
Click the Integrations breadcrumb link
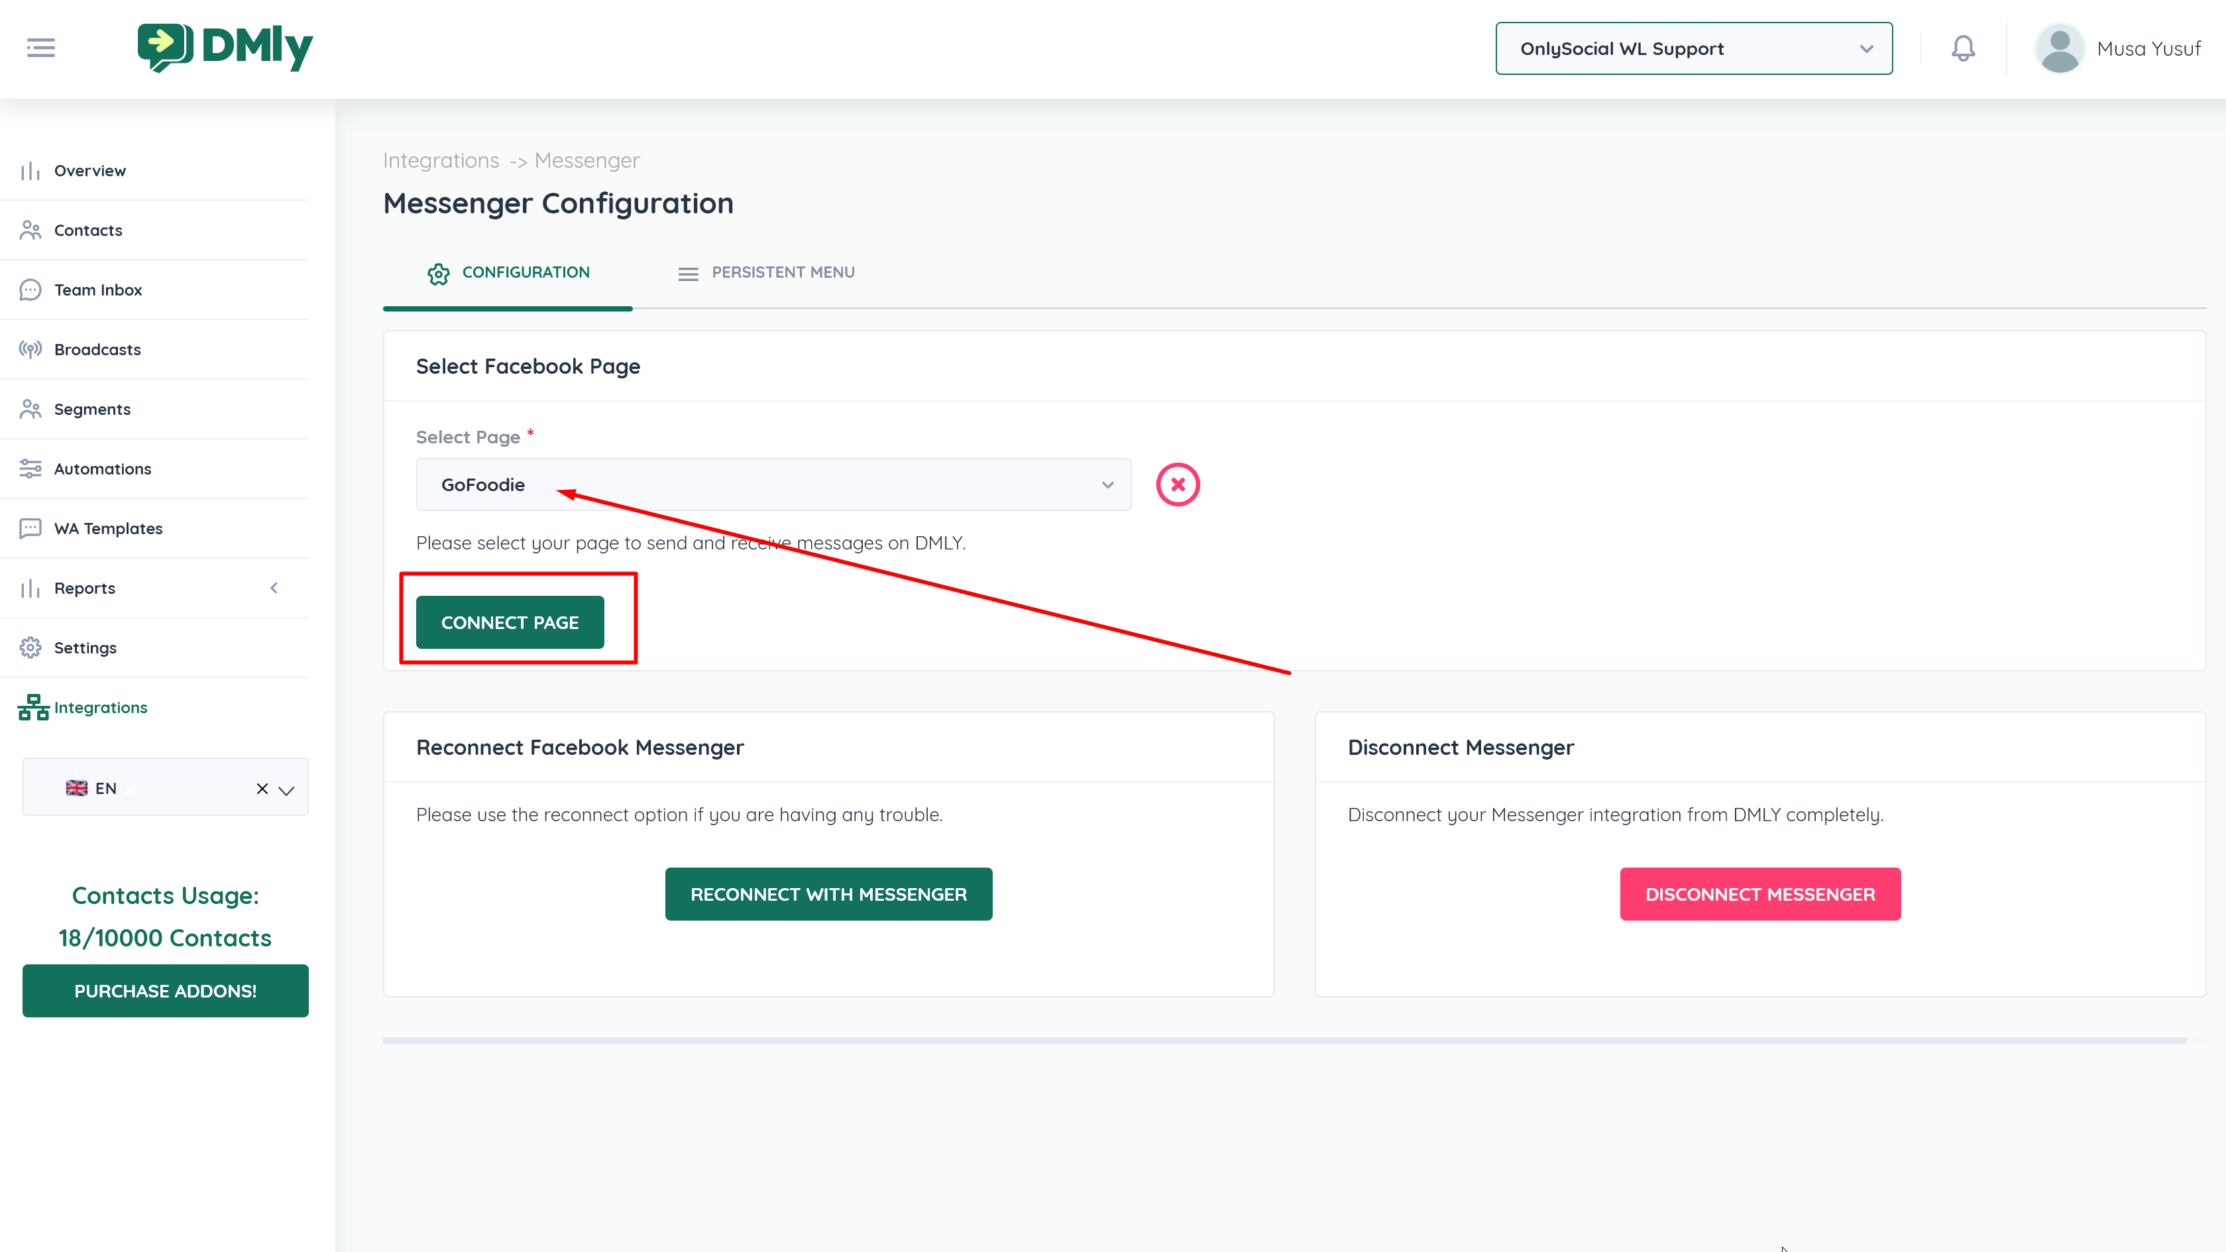(441, 160)
